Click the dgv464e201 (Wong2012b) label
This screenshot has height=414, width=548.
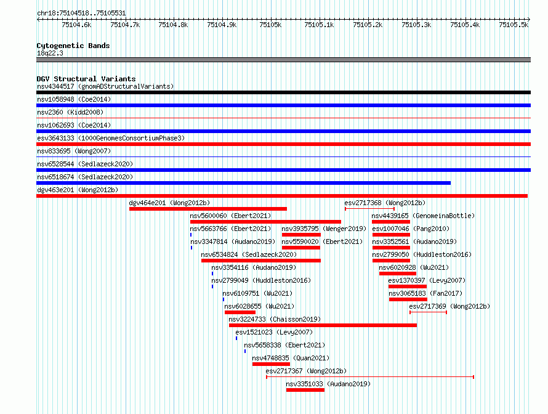click(169, 203)
